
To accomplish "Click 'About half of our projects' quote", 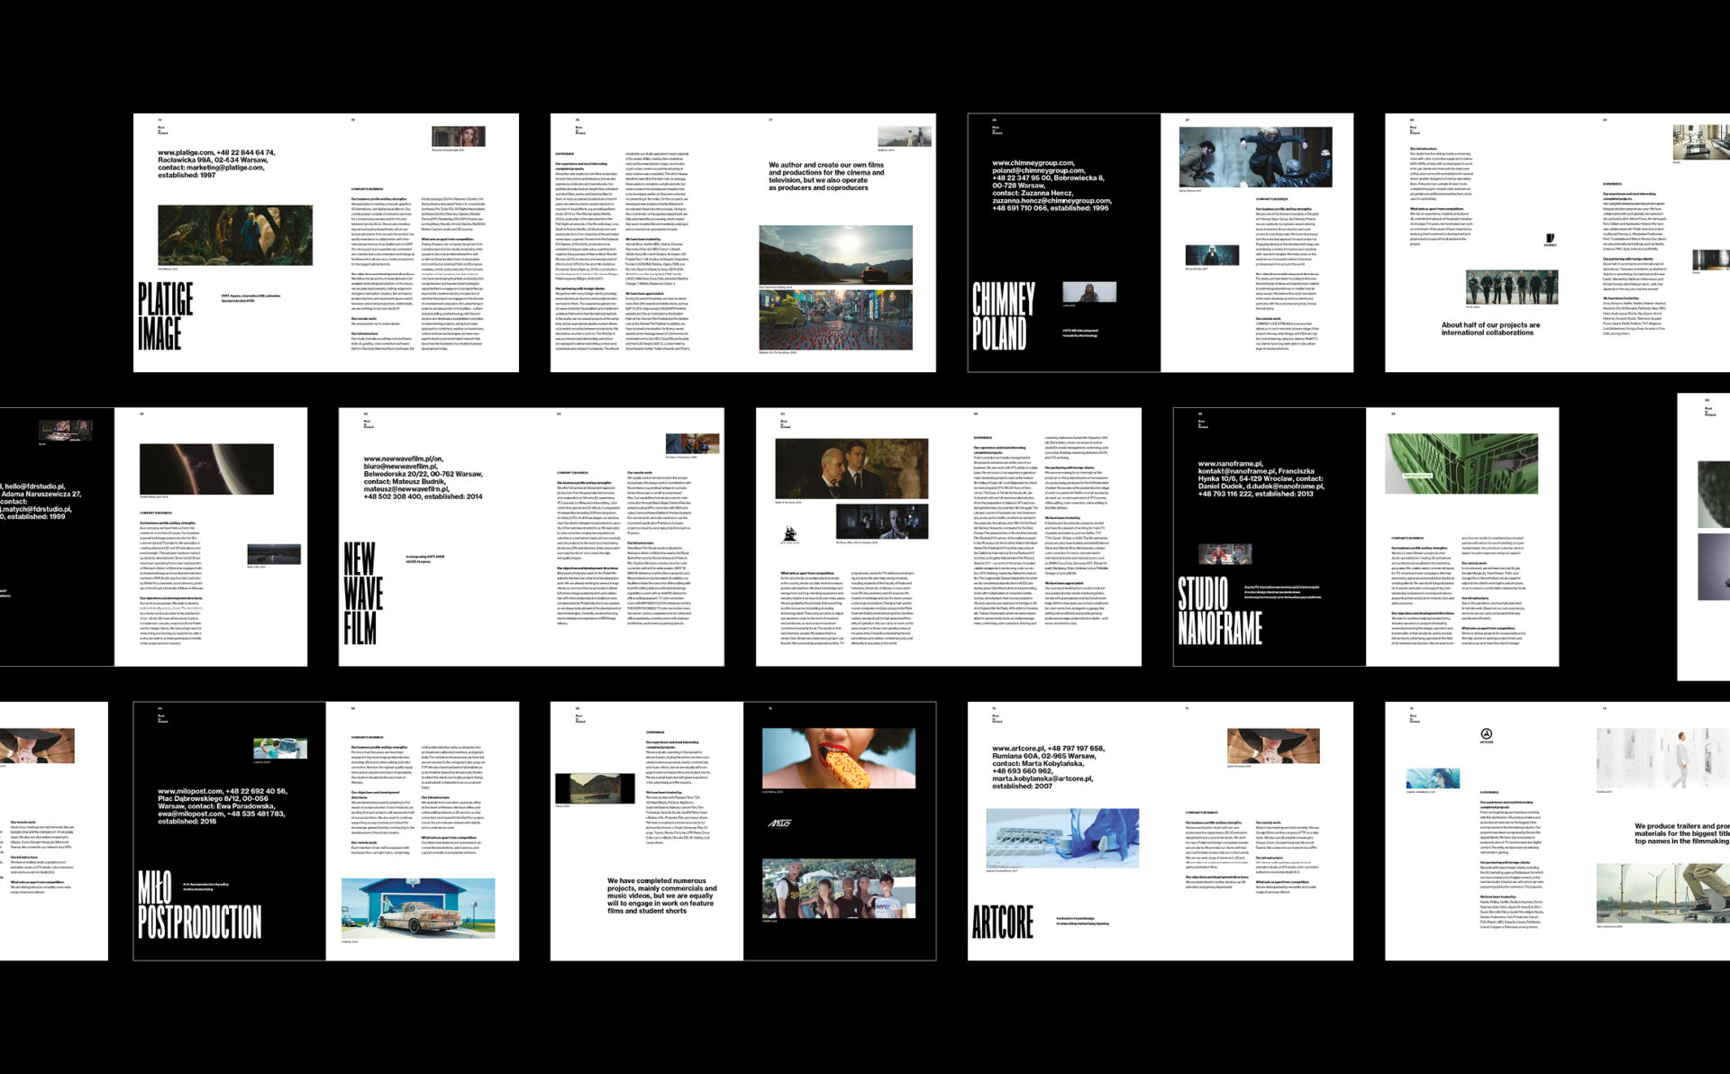I will coord(1490,329).
